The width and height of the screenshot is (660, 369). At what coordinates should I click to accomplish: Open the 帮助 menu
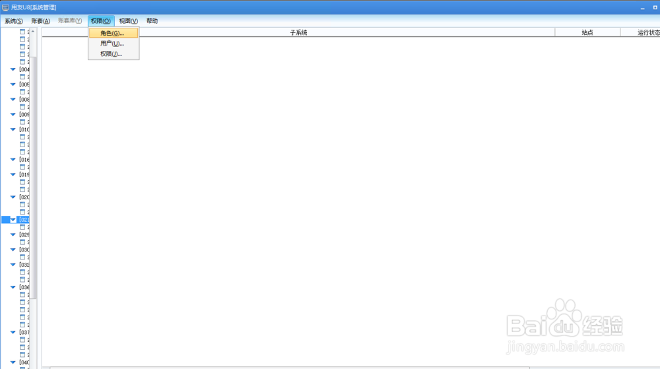152,21
